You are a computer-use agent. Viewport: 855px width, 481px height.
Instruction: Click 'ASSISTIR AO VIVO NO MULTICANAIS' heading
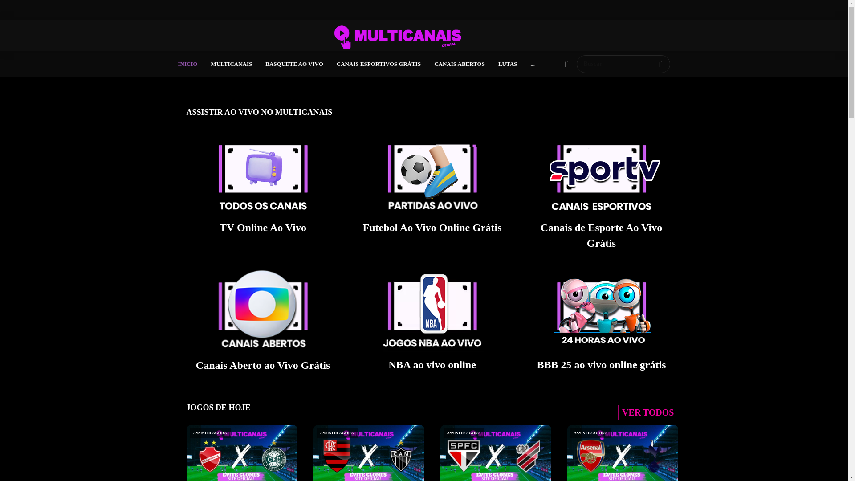pos(259,112)
